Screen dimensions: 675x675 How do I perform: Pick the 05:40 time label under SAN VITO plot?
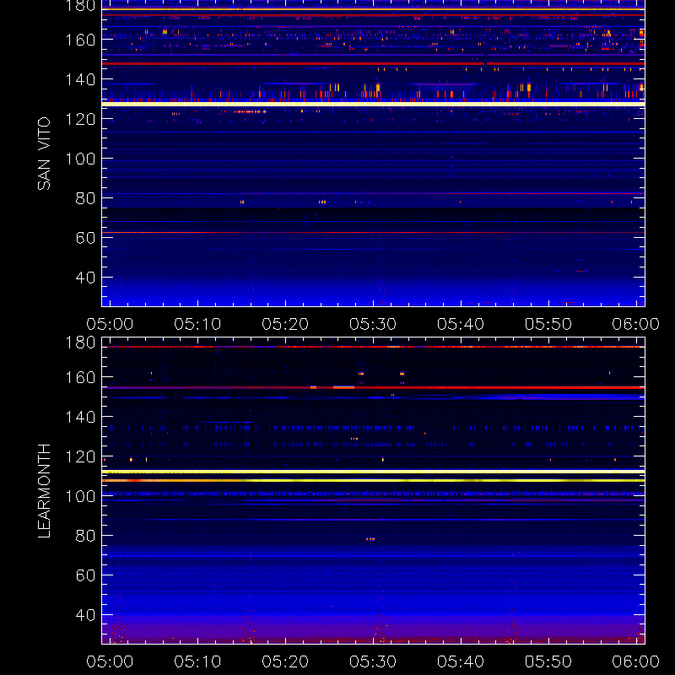pyautogui.click(x=461, y=324)
